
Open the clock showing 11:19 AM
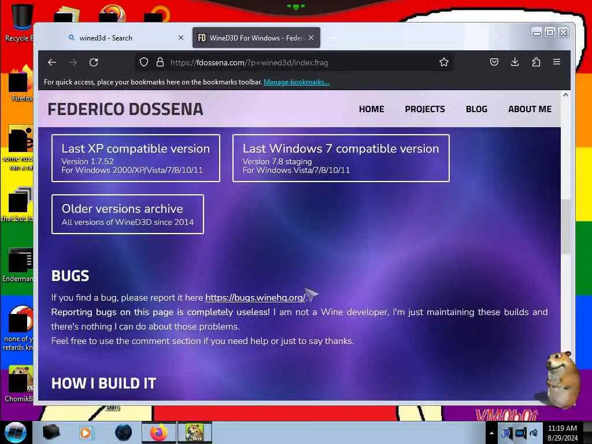point(563,433)
